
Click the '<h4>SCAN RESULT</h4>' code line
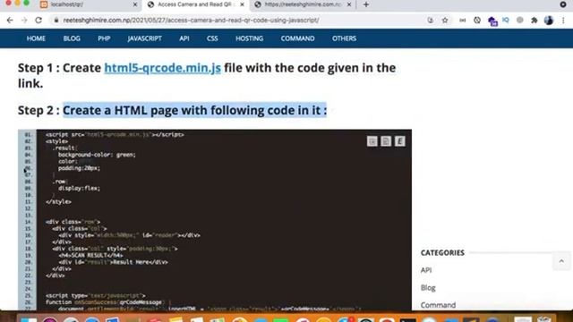(x=90, y=255)
